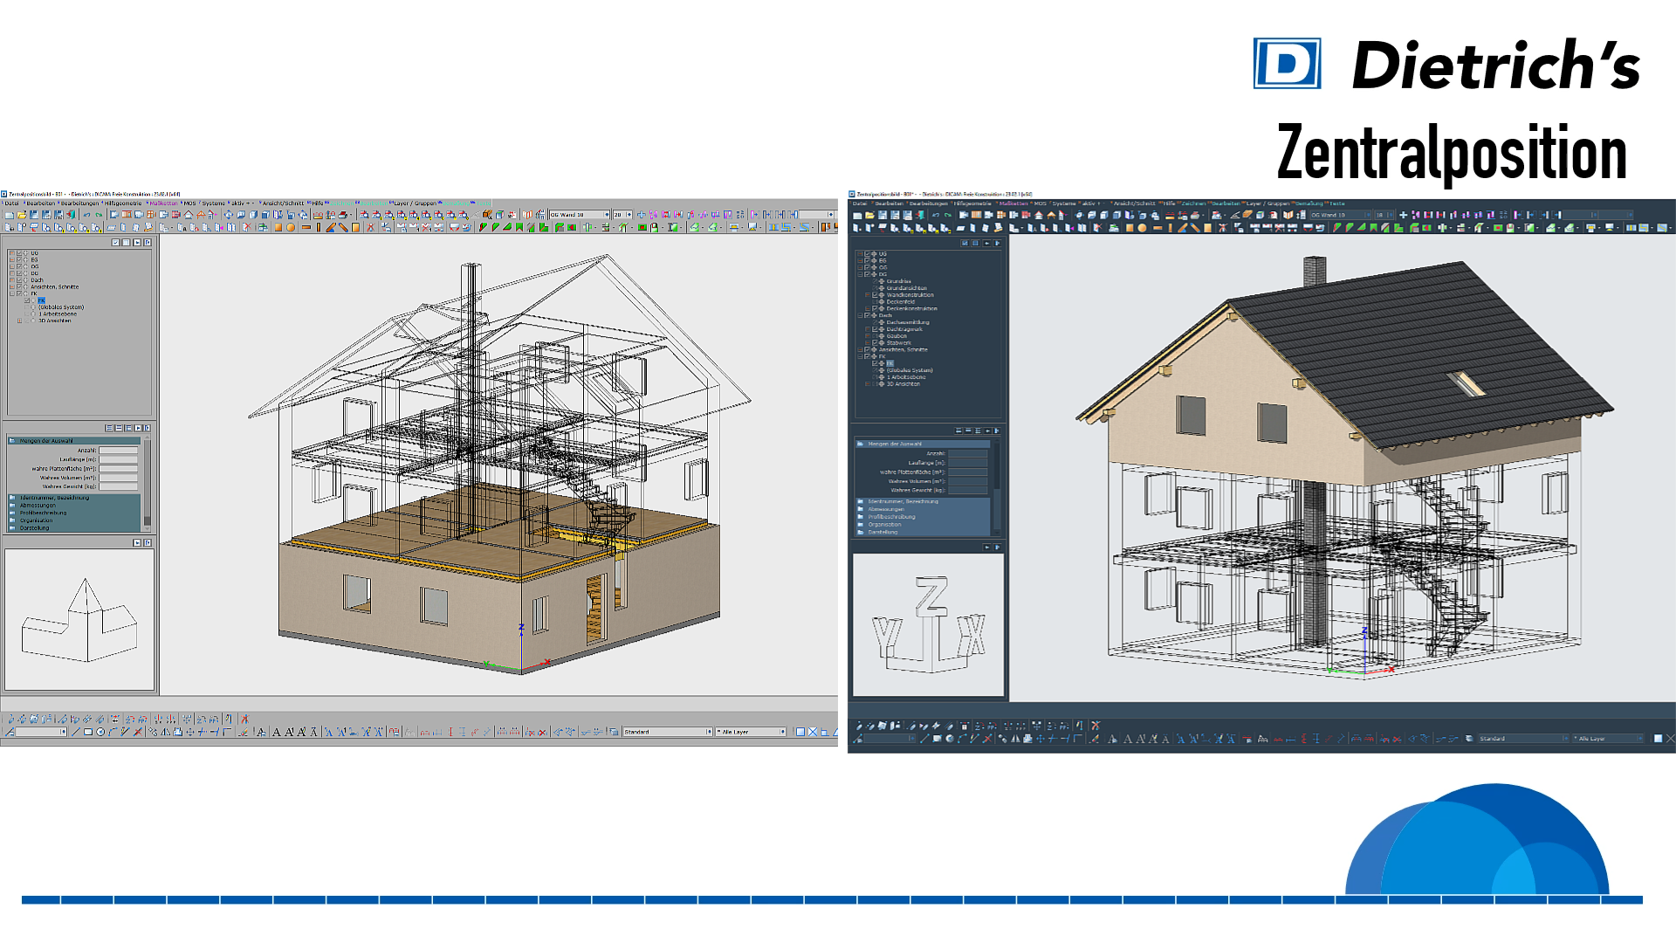Select the circle drawing tool in the left bottom toolbar
1676x943 pixels.
100,732
